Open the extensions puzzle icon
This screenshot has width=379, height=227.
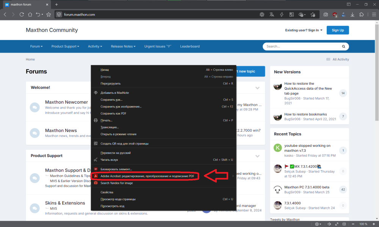click(x=362, y=14)
